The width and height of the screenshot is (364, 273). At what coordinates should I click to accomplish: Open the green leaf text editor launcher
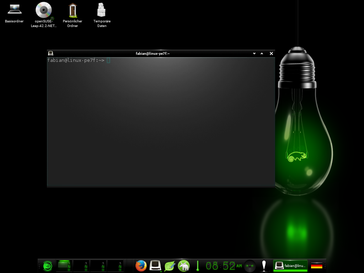pyautogui.click(x=170, y=266)
